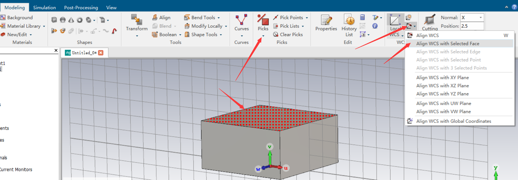
Task: Switch to the View ribbon tab
Action: tap(111, 7)
